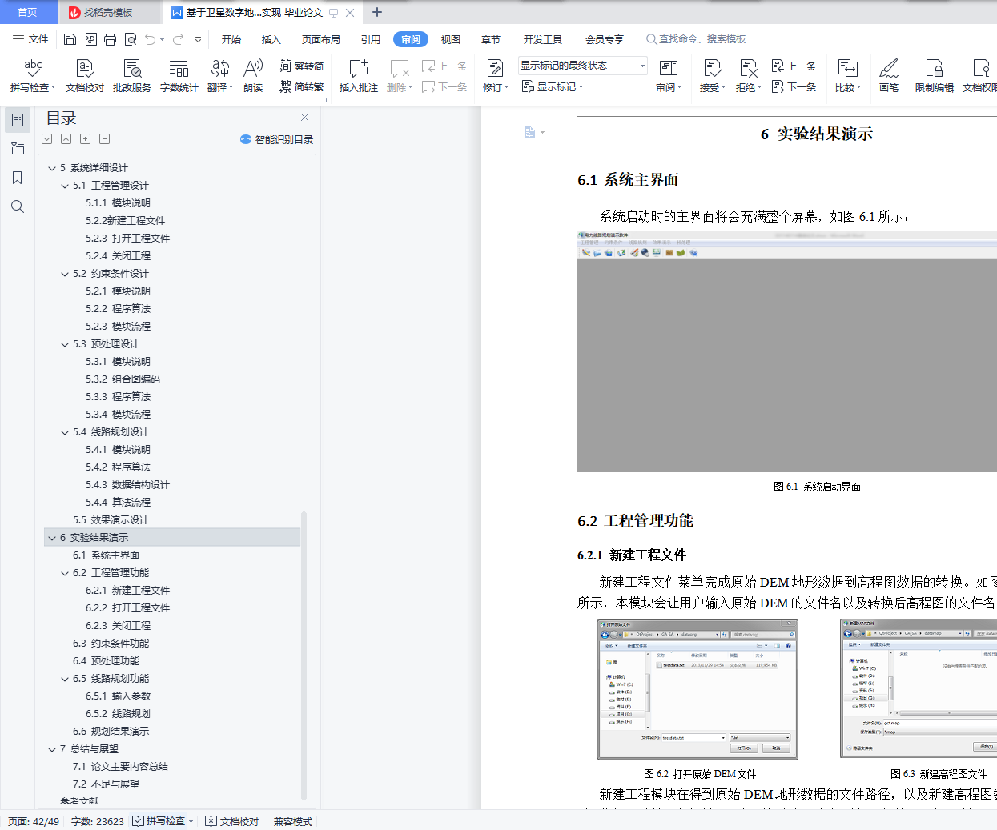Click the outline pane vertical scrollbar

(304, 655)
